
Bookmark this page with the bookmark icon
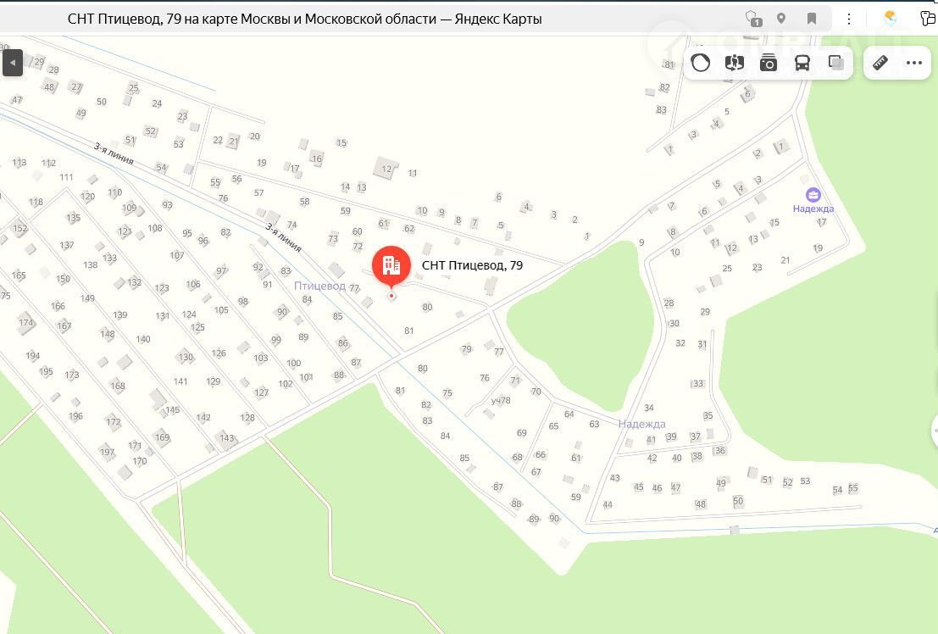(812, 19)
